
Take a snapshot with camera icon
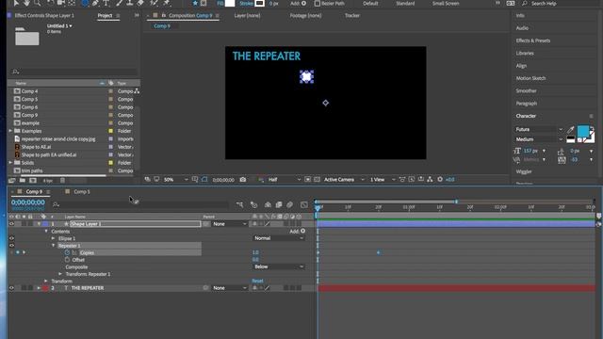(x=243, y=180)
